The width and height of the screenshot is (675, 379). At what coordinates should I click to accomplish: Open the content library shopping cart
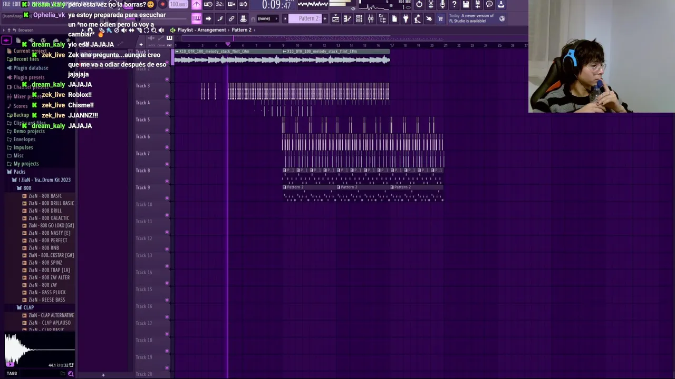(x=440, y=19)
